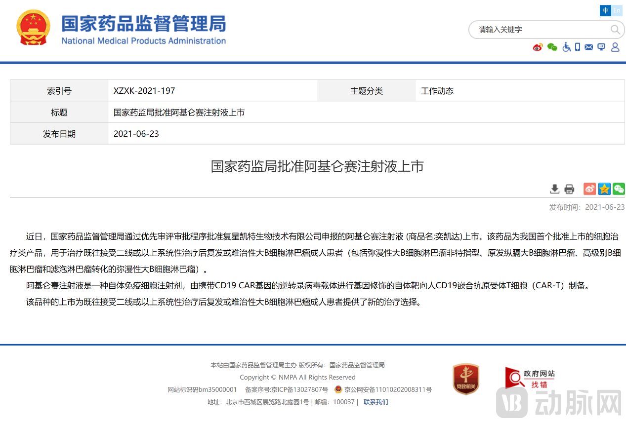
Task: Click Copyright © NMPA All Rights Reserved
Action: coord(297,377)
